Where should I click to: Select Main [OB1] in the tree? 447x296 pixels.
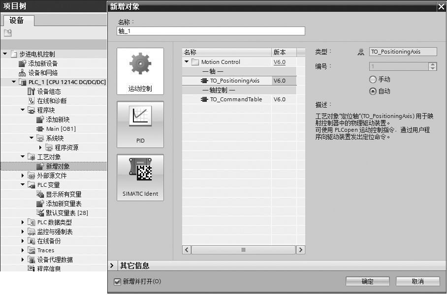click(61, 129)
